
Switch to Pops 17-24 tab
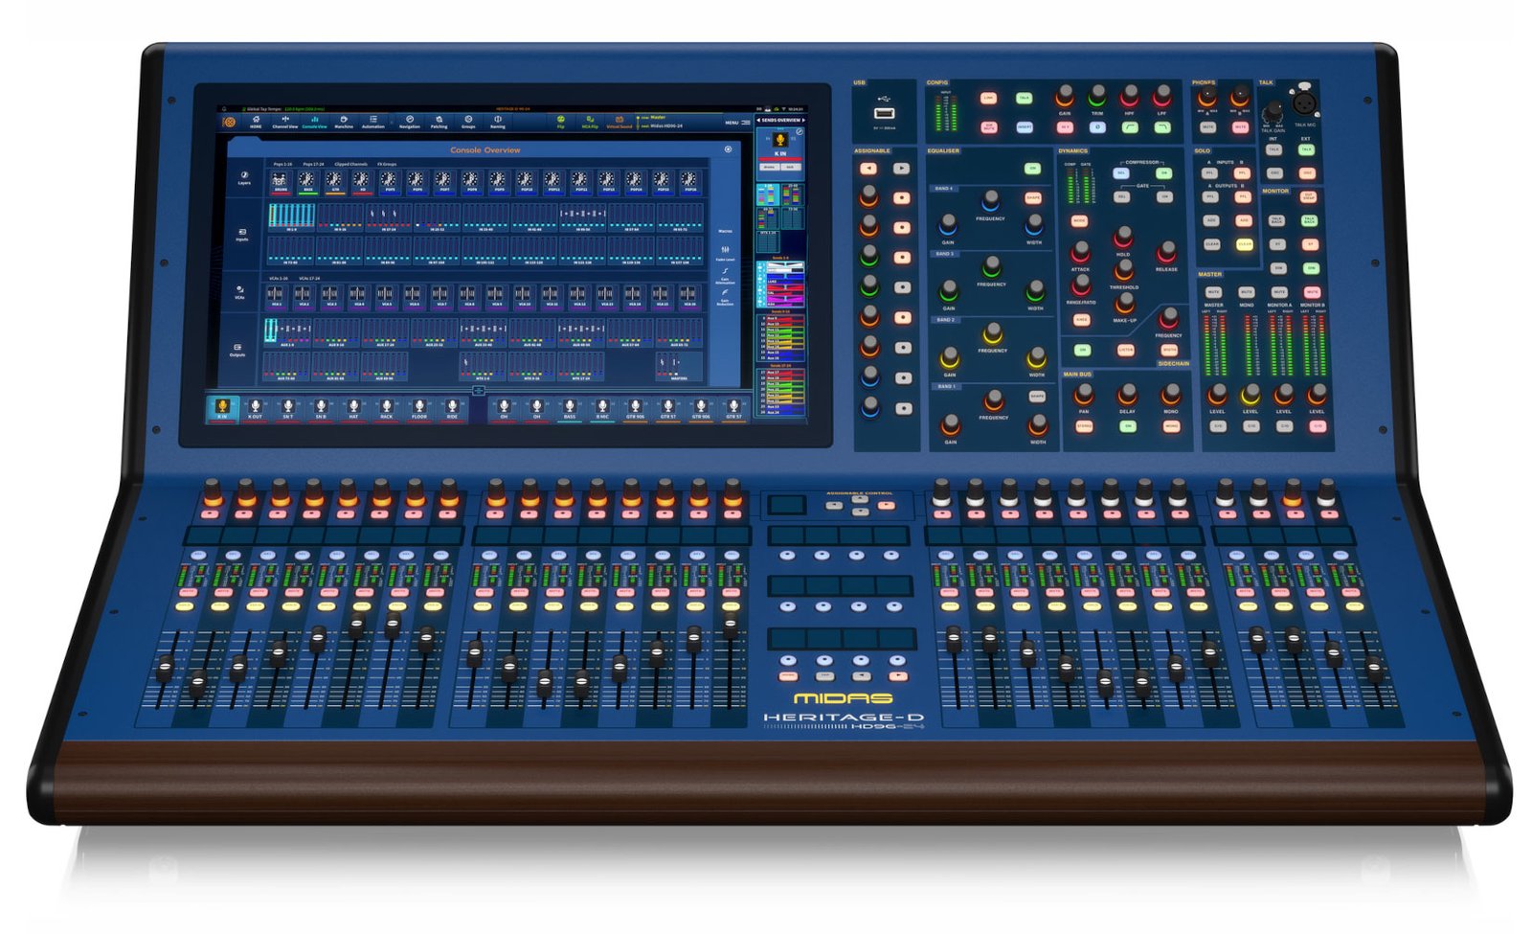click(312, 164)
